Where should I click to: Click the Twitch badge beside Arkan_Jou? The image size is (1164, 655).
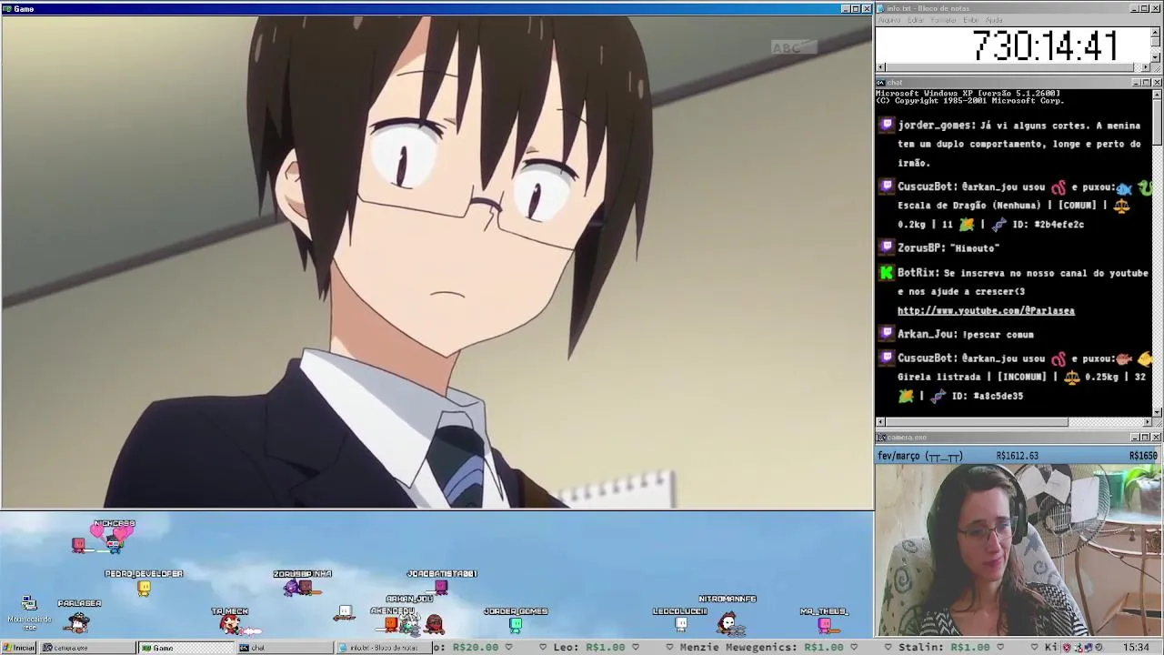click(887, 334)
